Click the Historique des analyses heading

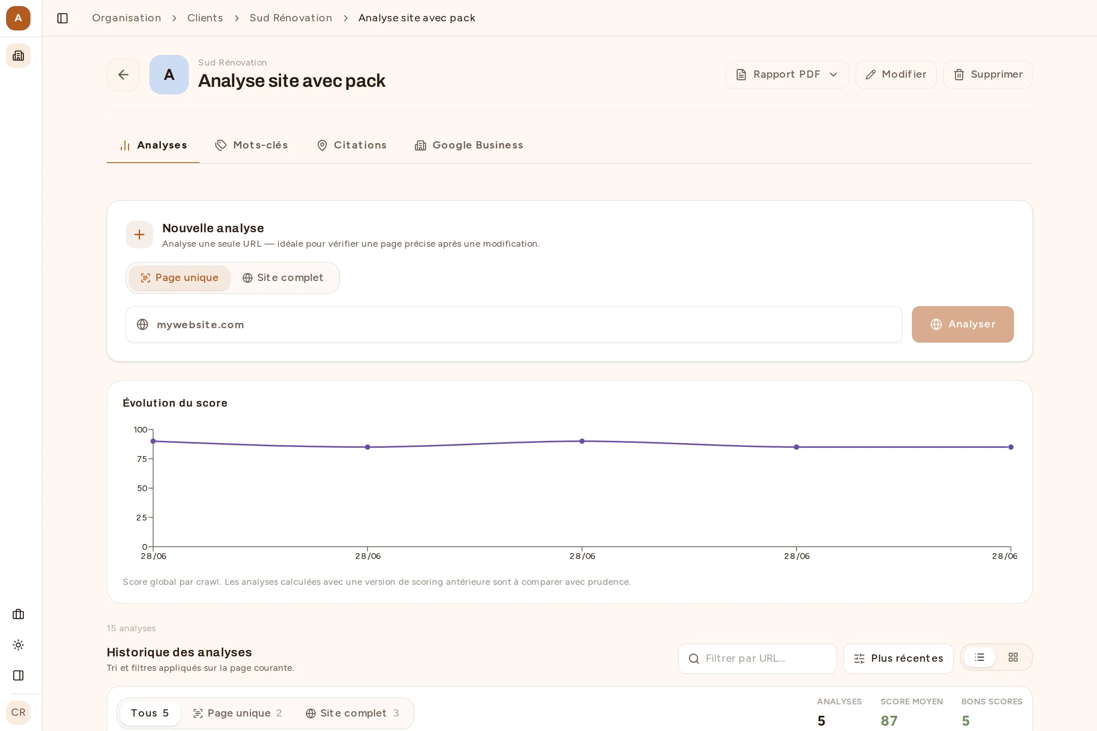point(179,652)
